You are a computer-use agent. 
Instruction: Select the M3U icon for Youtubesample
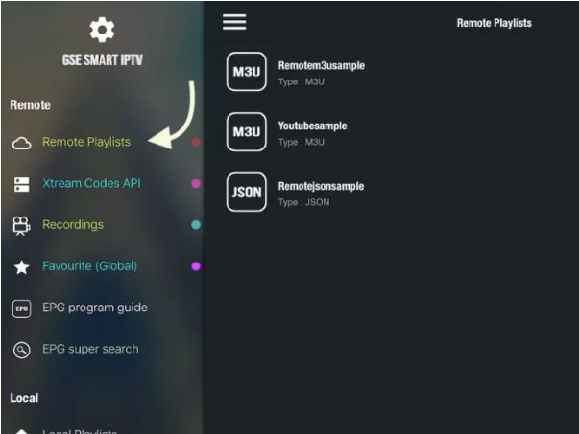pos(247,132)
